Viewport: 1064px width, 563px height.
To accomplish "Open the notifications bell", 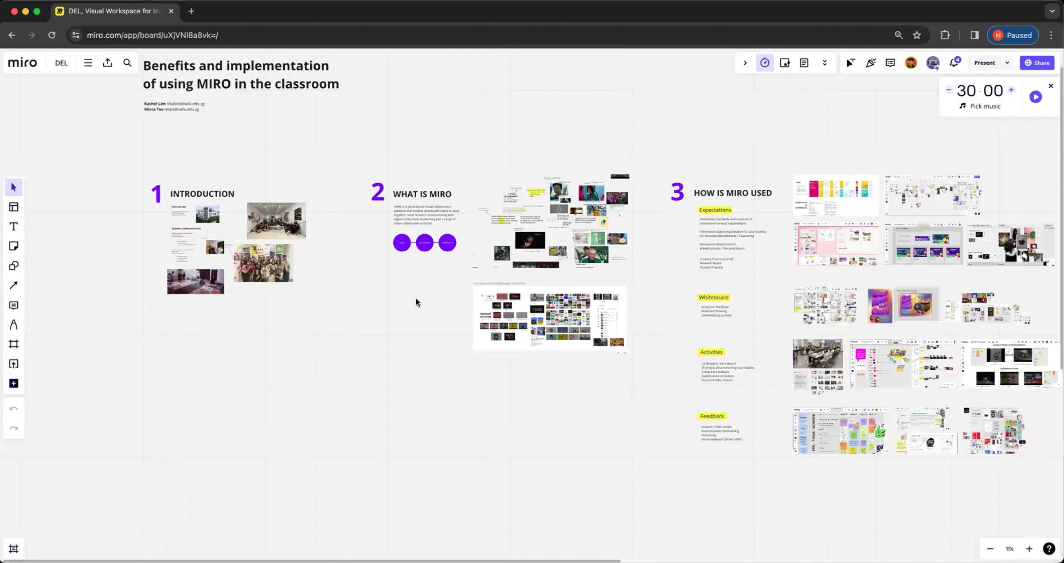I will click(x=954, y=63).
